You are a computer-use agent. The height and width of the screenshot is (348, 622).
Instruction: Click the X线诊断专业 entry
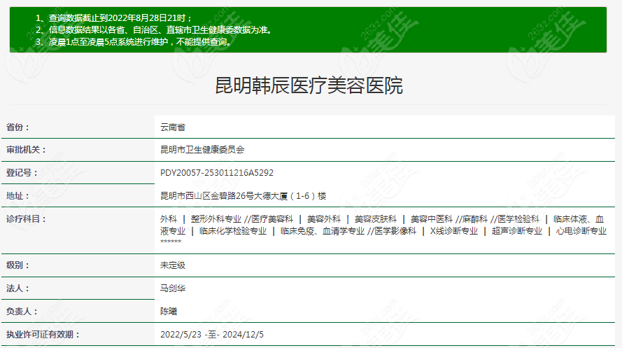coord(454,231)
